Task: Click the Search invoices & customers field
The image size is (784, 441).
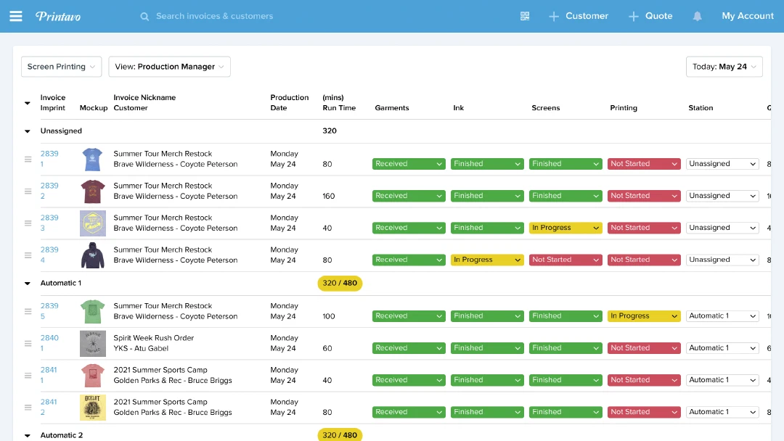Action: (x=214, y=16)
